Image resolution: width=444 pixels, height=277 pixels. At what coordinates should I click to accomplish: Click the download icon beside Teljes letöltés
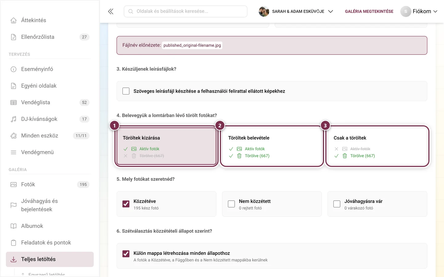(x=14, y=259)
